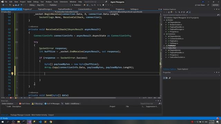The height and width of the screenshot is (124, 221).
Task: Expand the BrokerSocket.cs tree node
Action: coord(166,25)
